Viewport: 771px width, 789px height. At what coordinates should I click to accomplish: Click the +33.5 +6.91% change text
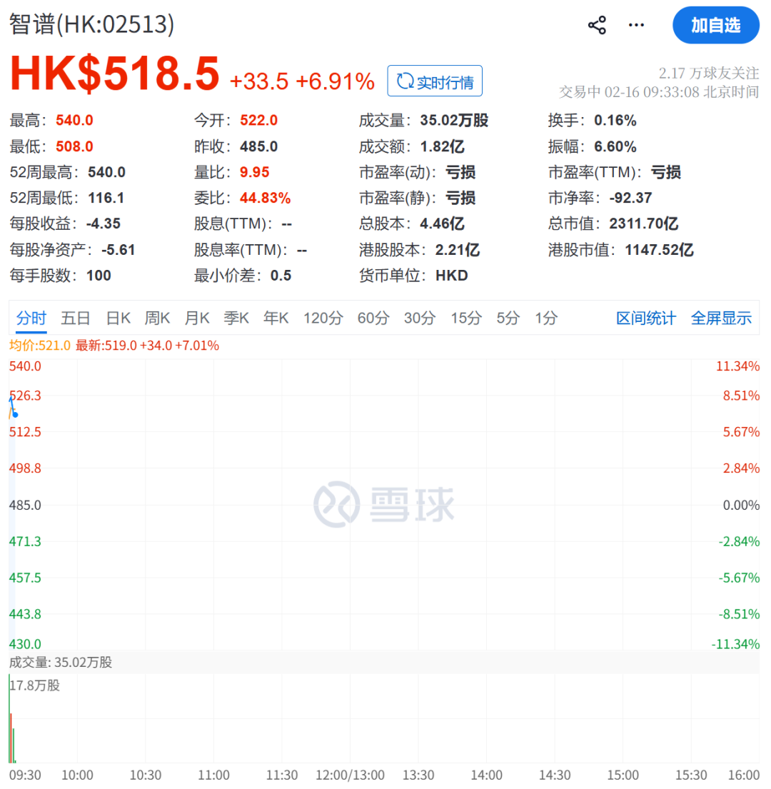point(302,81)
